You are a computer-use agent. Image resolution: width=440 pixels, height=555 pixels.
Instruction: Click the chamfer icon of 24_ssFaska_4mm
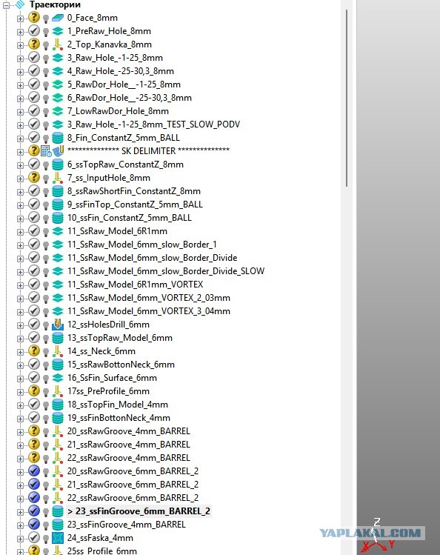[x=57, y=538]
